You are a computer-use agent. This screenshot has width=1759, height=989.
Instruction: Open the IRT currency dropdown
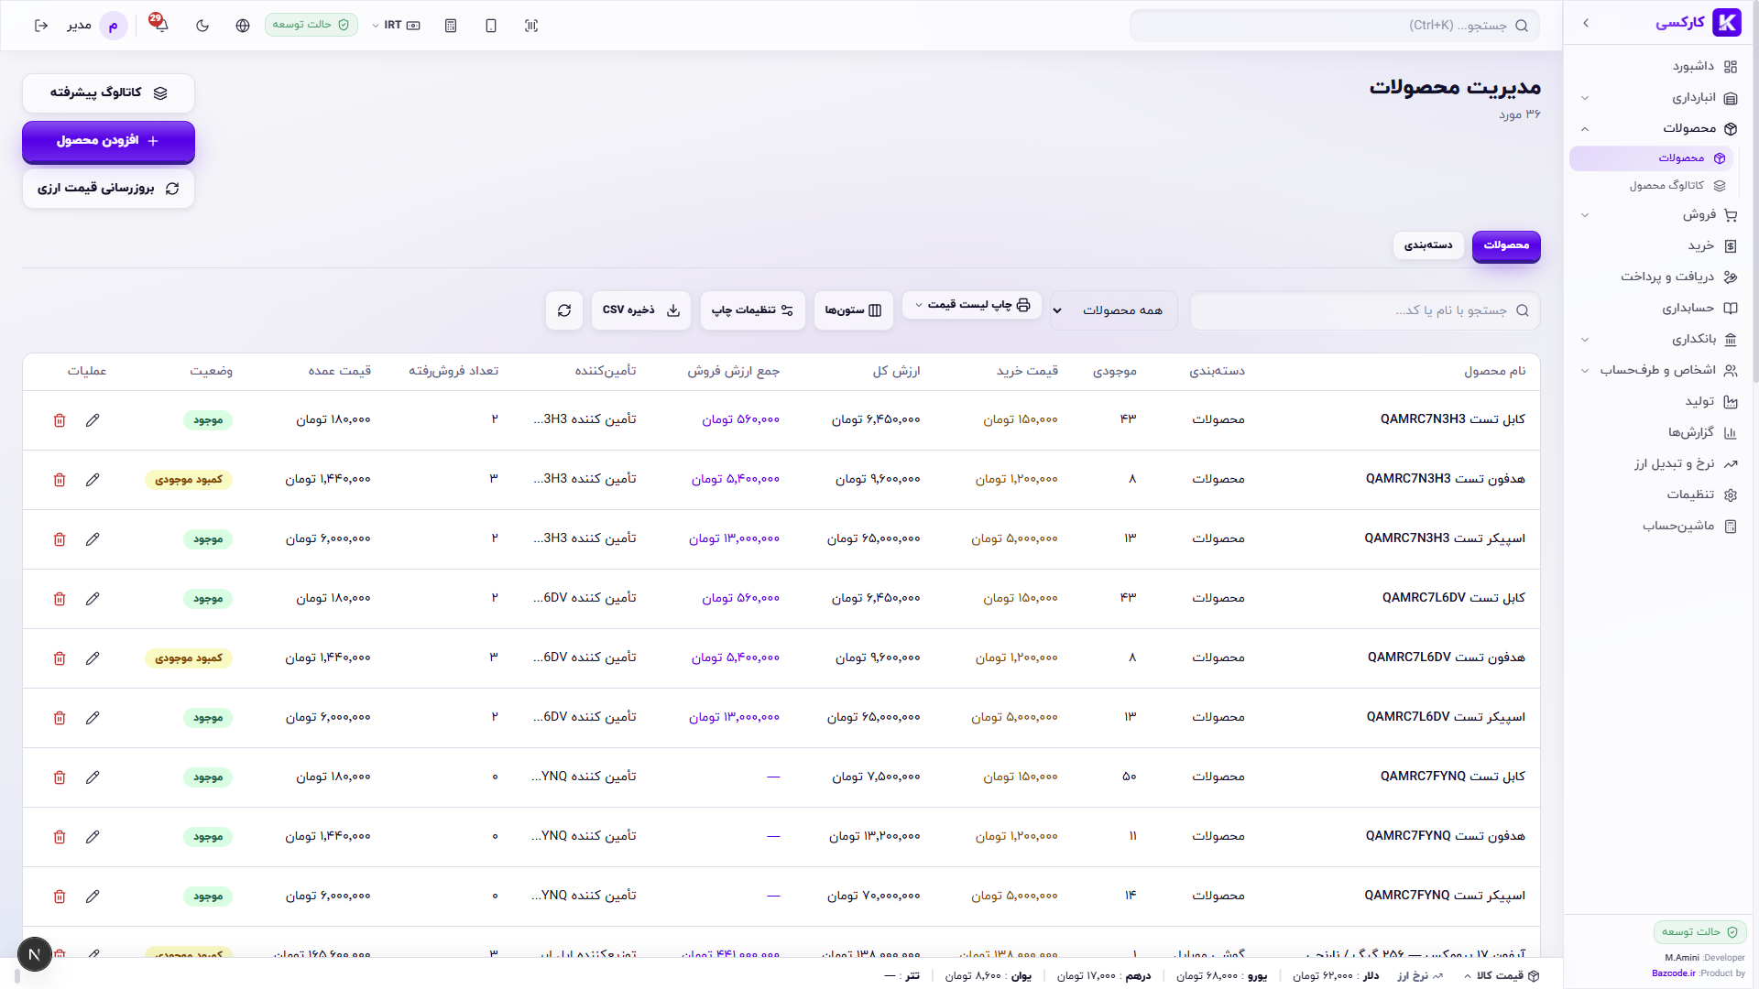click(396, 26)
